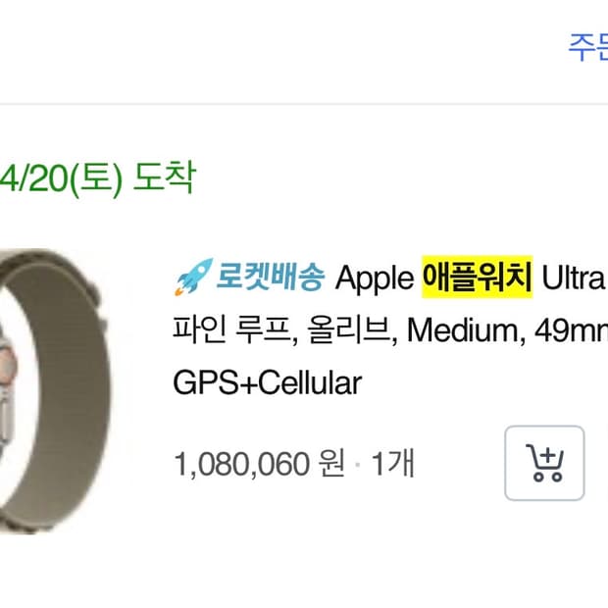Click the 로켓배송 badge text

coord(270,277)
